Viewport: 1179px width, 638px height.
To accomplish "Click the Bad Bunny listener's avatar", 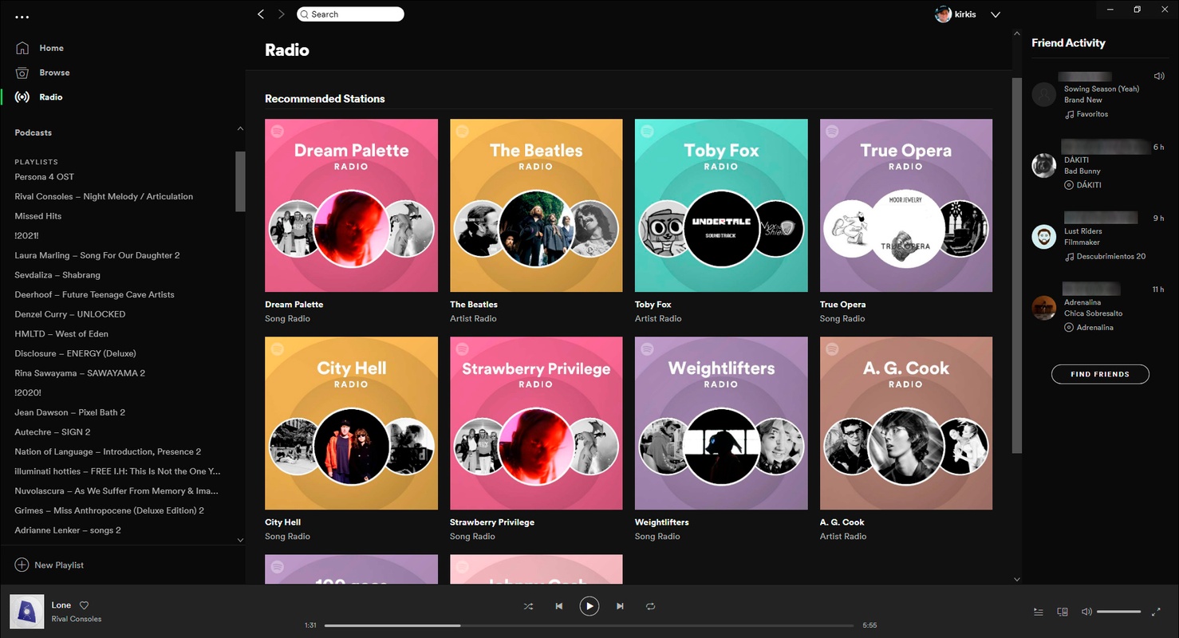I will pos(1044,166).
